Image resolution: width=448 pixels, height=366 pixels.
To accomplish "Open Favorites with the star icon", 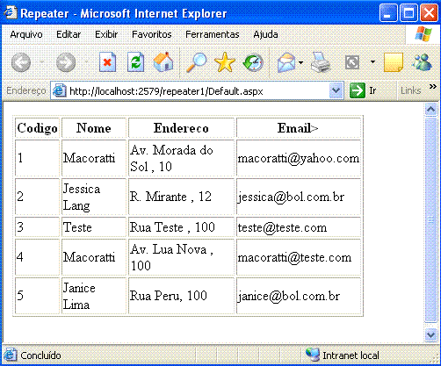I will tap(225, 62).
